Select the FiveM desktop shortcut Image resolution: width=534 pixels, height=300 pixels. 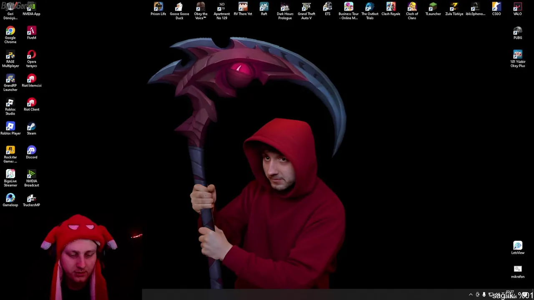pos(31,33)
